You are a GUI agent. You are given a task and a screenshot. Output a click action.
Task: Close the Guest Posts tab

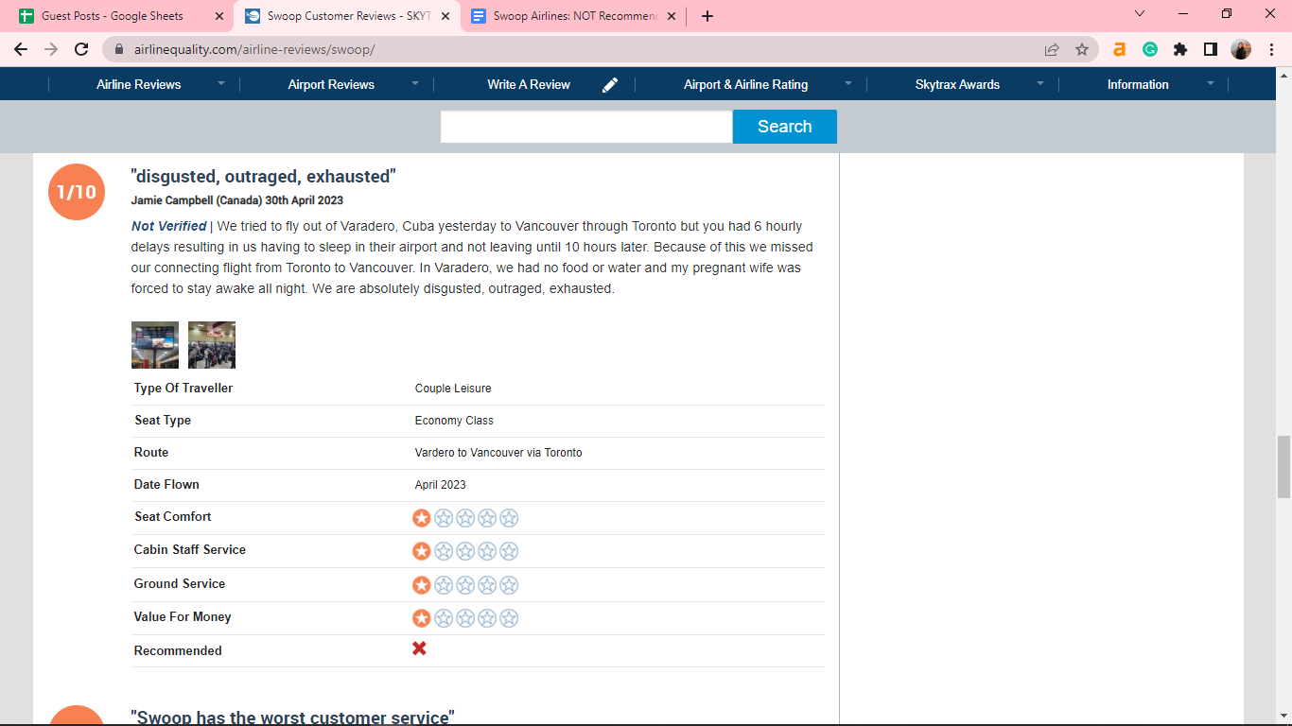coord(219,16)
